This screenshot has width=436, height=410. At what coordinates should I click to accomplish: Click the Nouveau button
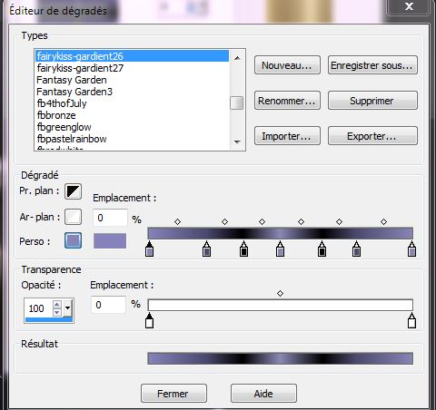click(x=287, y=65)
